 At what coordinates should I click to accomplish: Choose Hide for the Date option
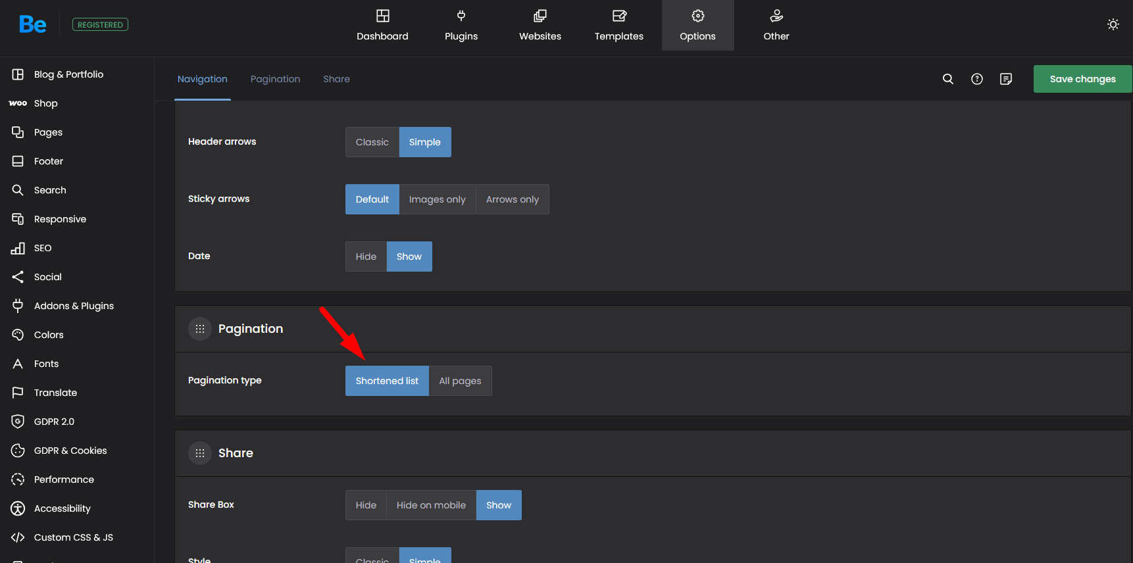tap(366, 257)
